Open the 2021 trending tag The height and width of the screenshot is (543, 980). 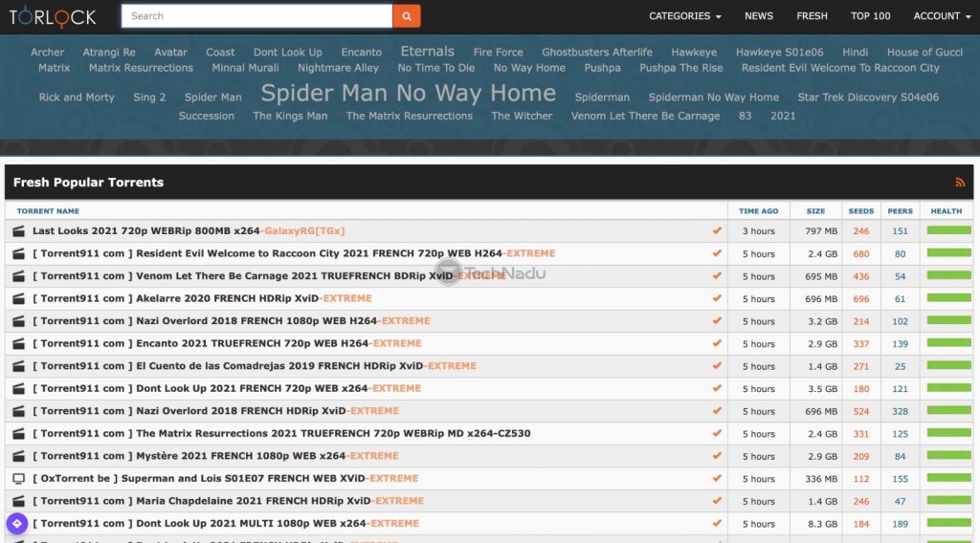pyautogui.click(x=783, y=116)
